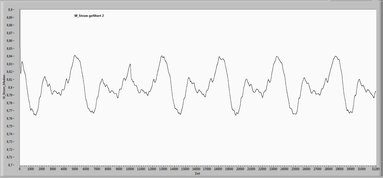383x178 pixels.
Task: Click X-axis tick label 21000
Action: [x=252, y=169]
